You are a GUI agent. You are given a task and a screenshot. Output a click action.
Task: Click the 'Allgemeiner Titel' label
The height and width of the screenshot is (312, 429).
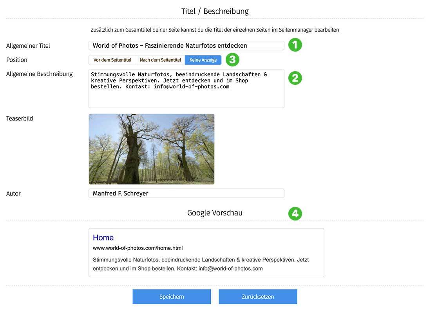tap(28, 46)
